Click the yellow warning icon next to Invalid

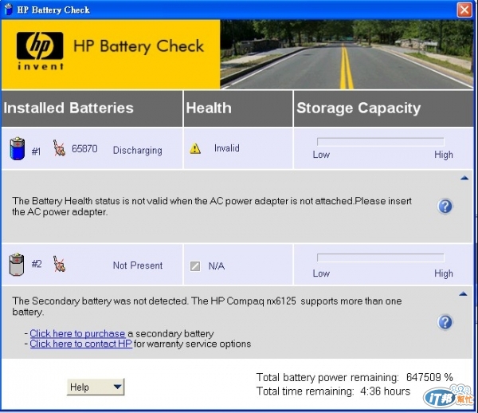(x=195, y=148)
